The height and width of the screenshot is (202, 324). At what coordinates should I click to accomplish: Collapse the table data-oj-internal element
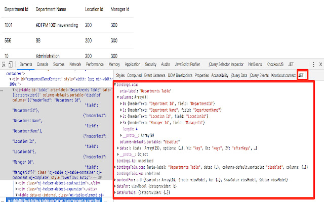[x=17, y=195]
